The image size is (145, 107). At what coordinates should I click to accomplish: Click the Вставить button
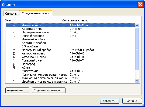(x=109, y=101)
